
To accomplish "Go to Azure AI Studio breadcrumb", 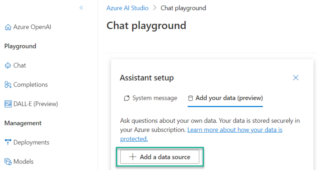I will pos(127,8).
